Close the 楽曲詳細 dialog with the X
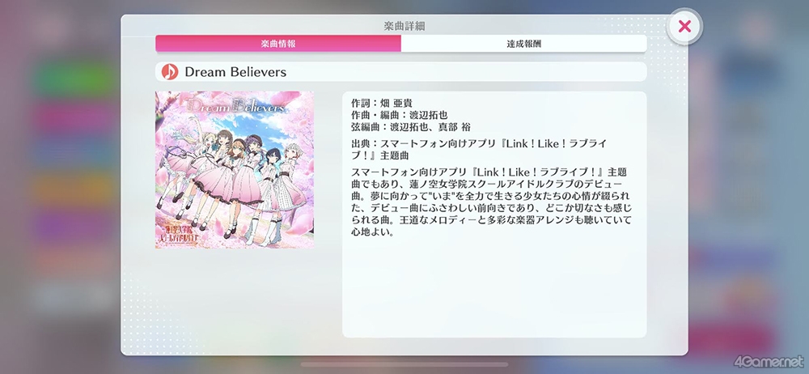Screen dimensions: 809x374 684,26
